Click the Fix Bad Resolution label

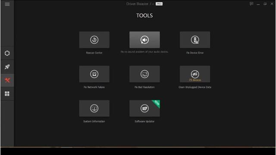(144, 87)
